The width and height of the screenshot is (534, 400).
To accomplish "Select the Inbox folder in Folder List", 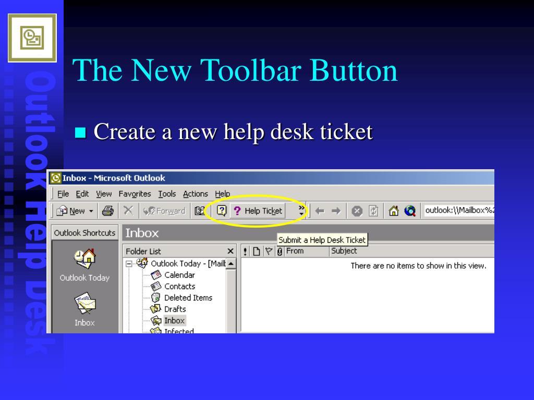I will (x=174, y=320).
